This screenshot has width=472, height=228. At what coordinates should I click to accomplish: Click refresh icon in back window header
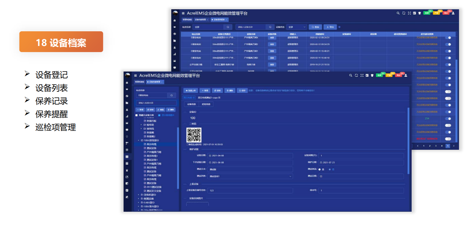404,13
